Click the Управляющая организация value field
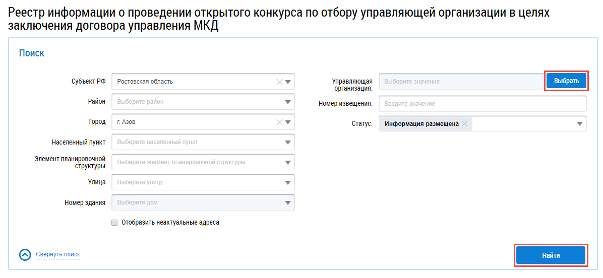Viewport: 603px width, 278px height. tap(461, 81)
